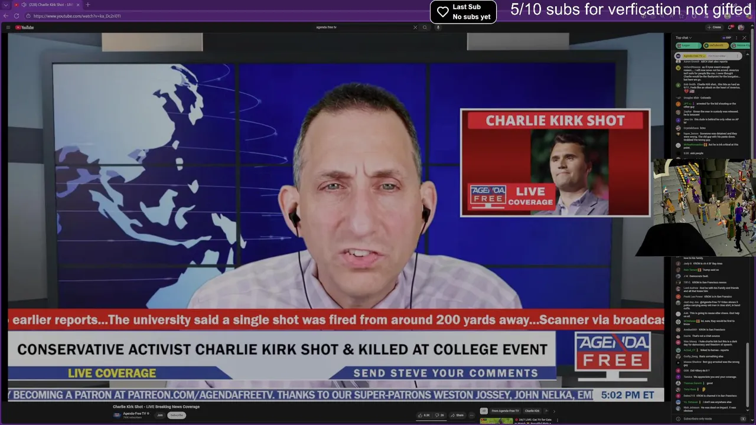
Task: Dislike the video with thumbs down
Action: tap(440, 416)
